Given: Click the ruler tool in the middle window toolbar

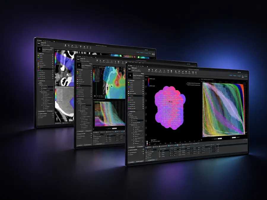Looking at the screenshot, I should pos(104,61).
